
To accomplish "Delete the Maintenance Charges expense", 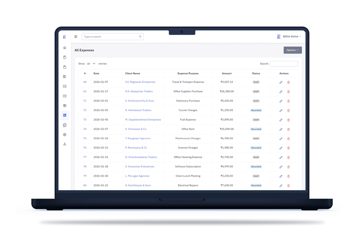I will tap(288, 139).
